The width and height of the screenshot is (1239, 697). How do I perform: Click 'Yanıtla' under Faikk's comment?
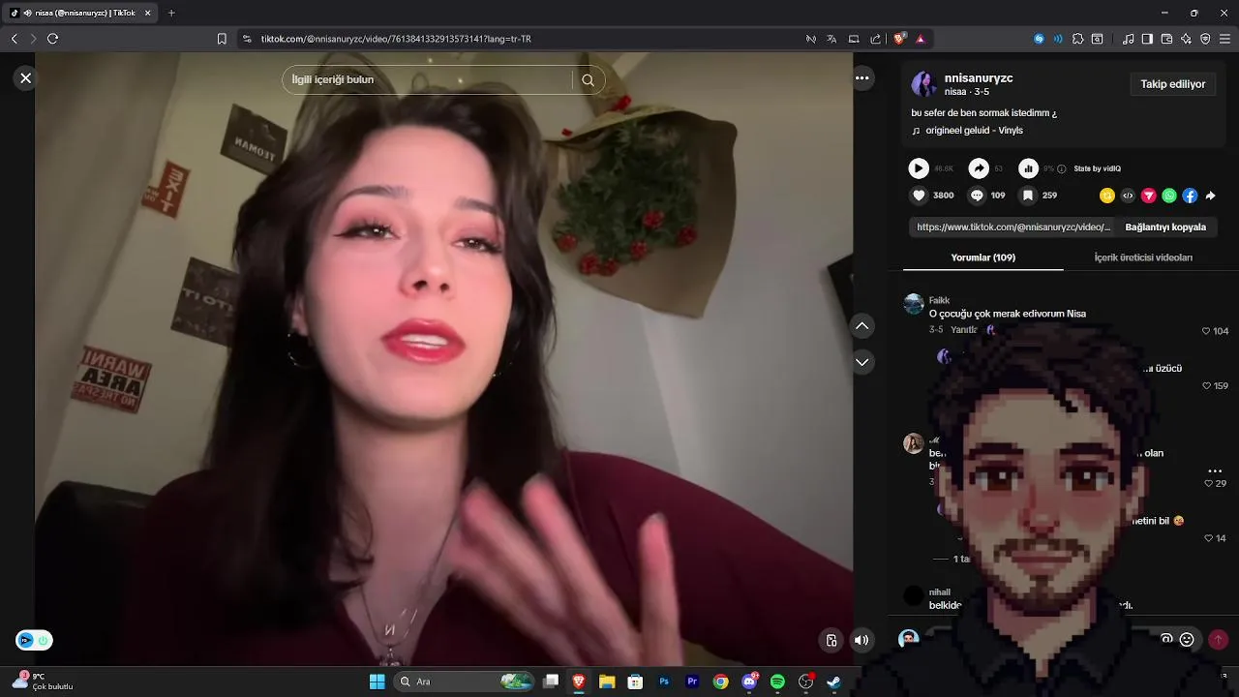click(x=964, y=330)
